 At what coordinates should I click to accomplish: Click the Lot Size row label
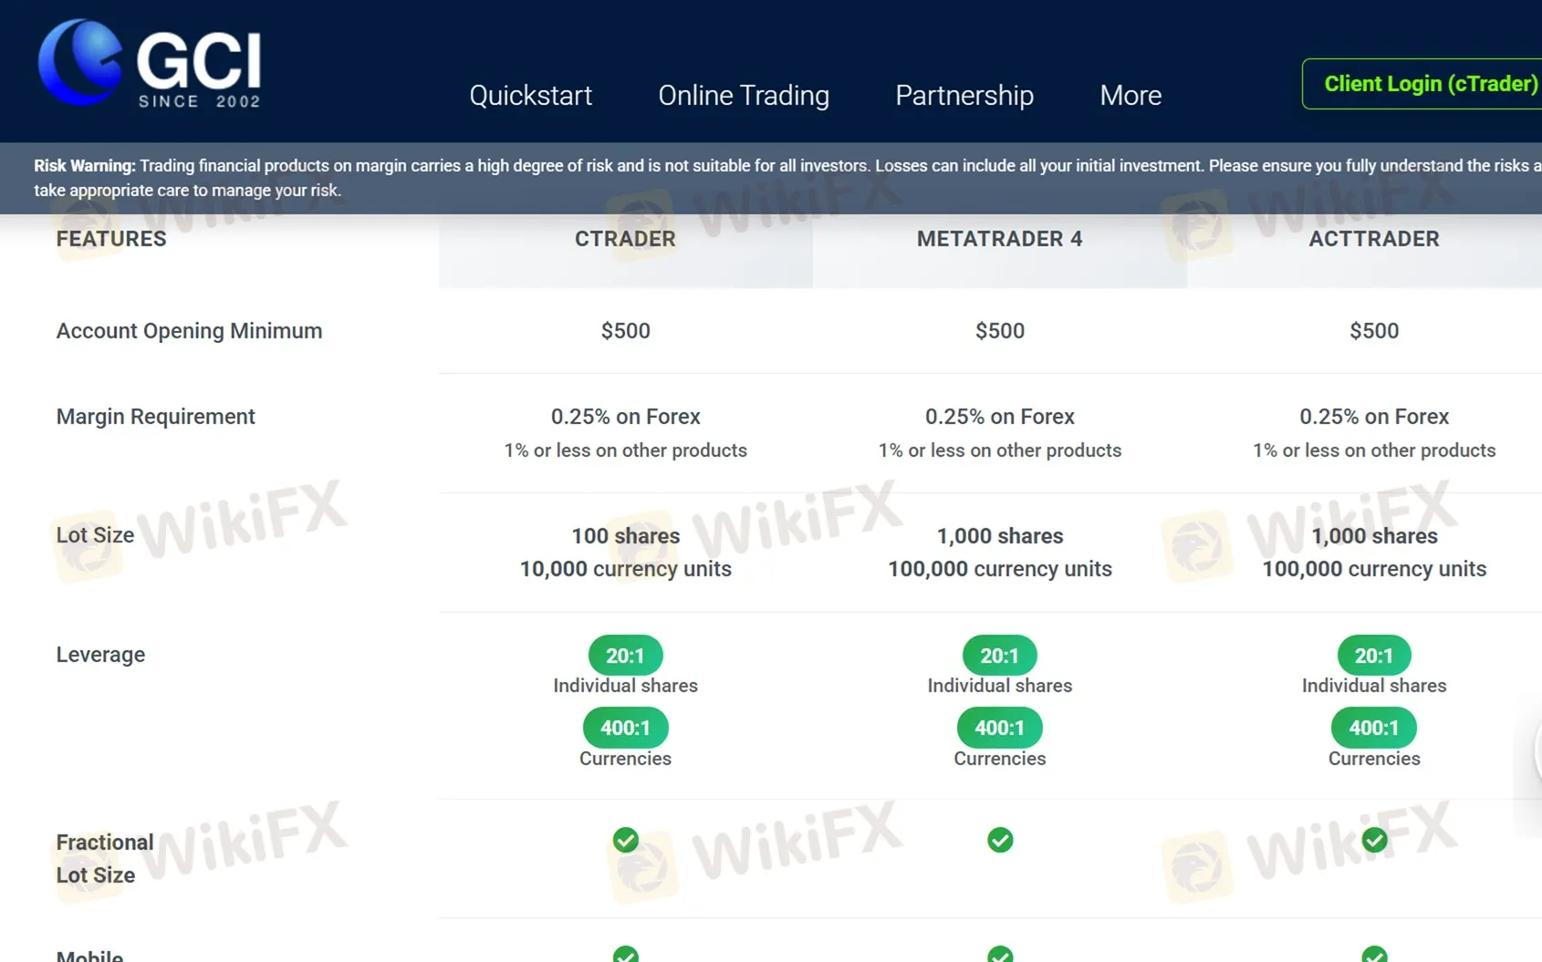95,535
